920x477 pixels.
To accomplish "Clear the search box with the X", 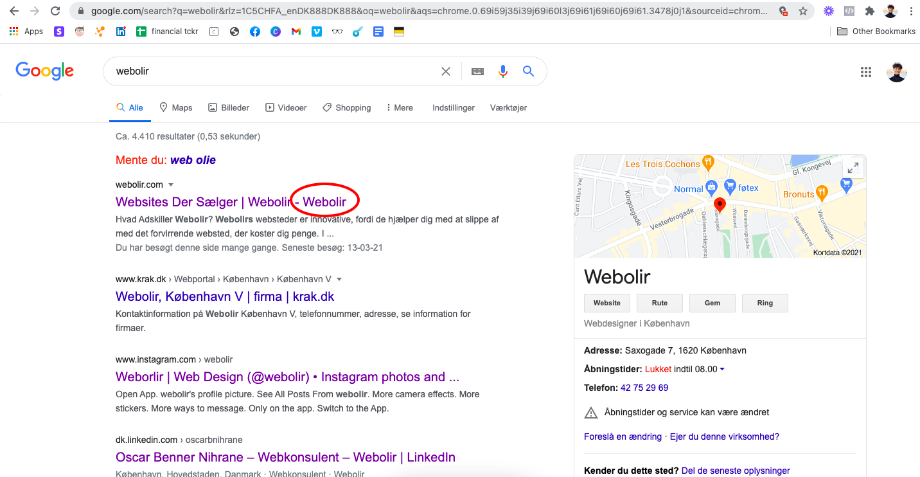I will click(446, 71).
